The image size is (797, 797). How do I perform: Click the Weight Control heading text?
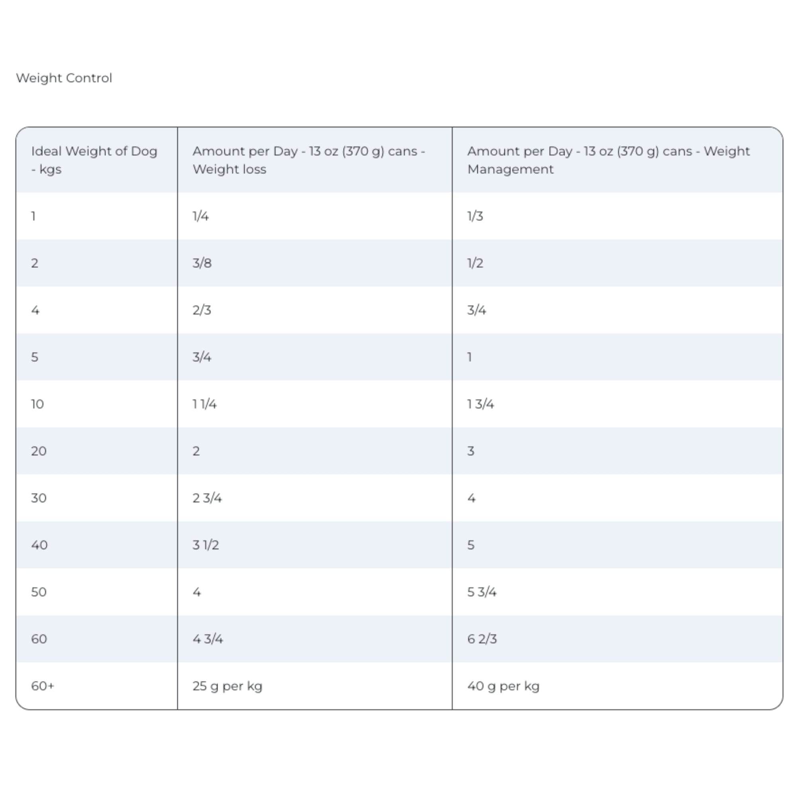click(x=64, y=78)
